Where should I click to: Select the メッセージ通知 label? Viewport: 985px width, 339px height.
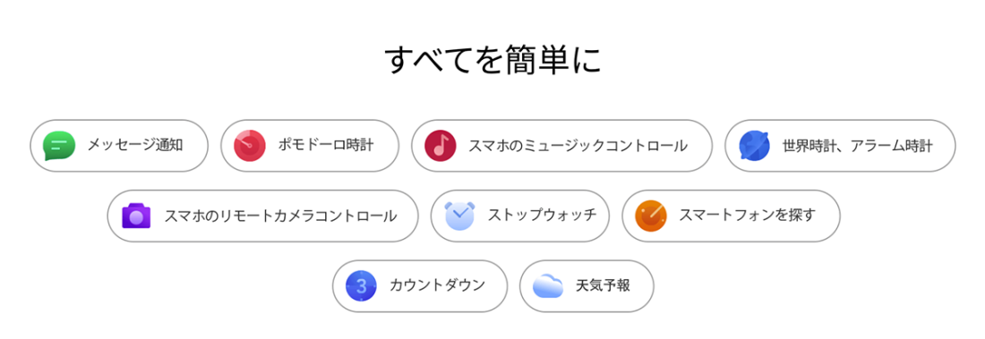135,147
